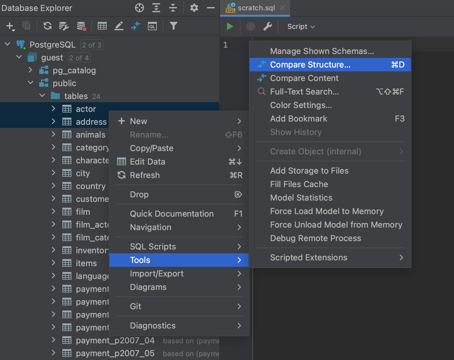This screenshot has width=454, height=360.
Task: Click the Jump to Query Console icon
Action: click(x=152, y=26)
